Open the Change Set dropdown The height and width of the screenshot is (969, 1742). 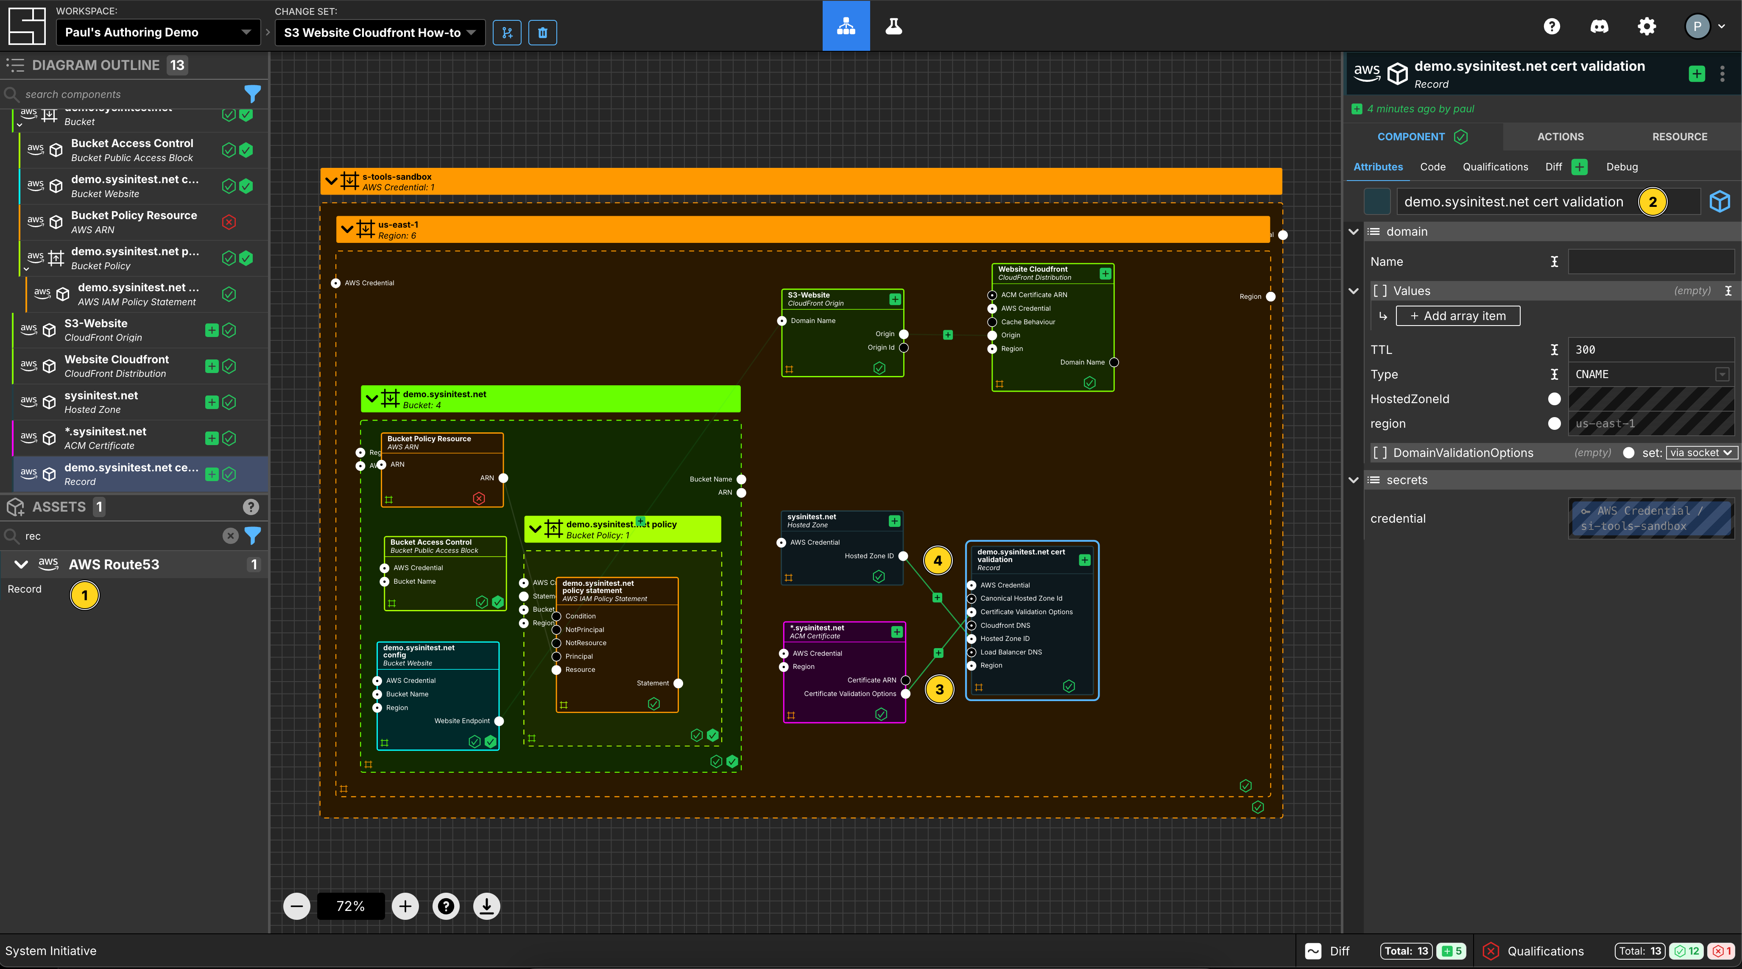380,33
